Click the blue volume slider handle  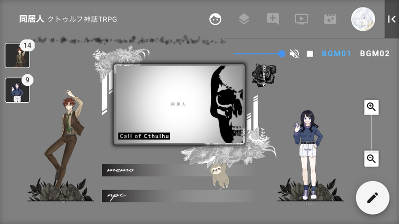282,54
